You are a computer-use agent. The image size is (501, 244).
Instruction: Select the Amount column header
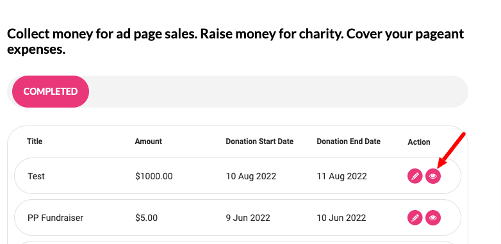click(x=148, y=141)
